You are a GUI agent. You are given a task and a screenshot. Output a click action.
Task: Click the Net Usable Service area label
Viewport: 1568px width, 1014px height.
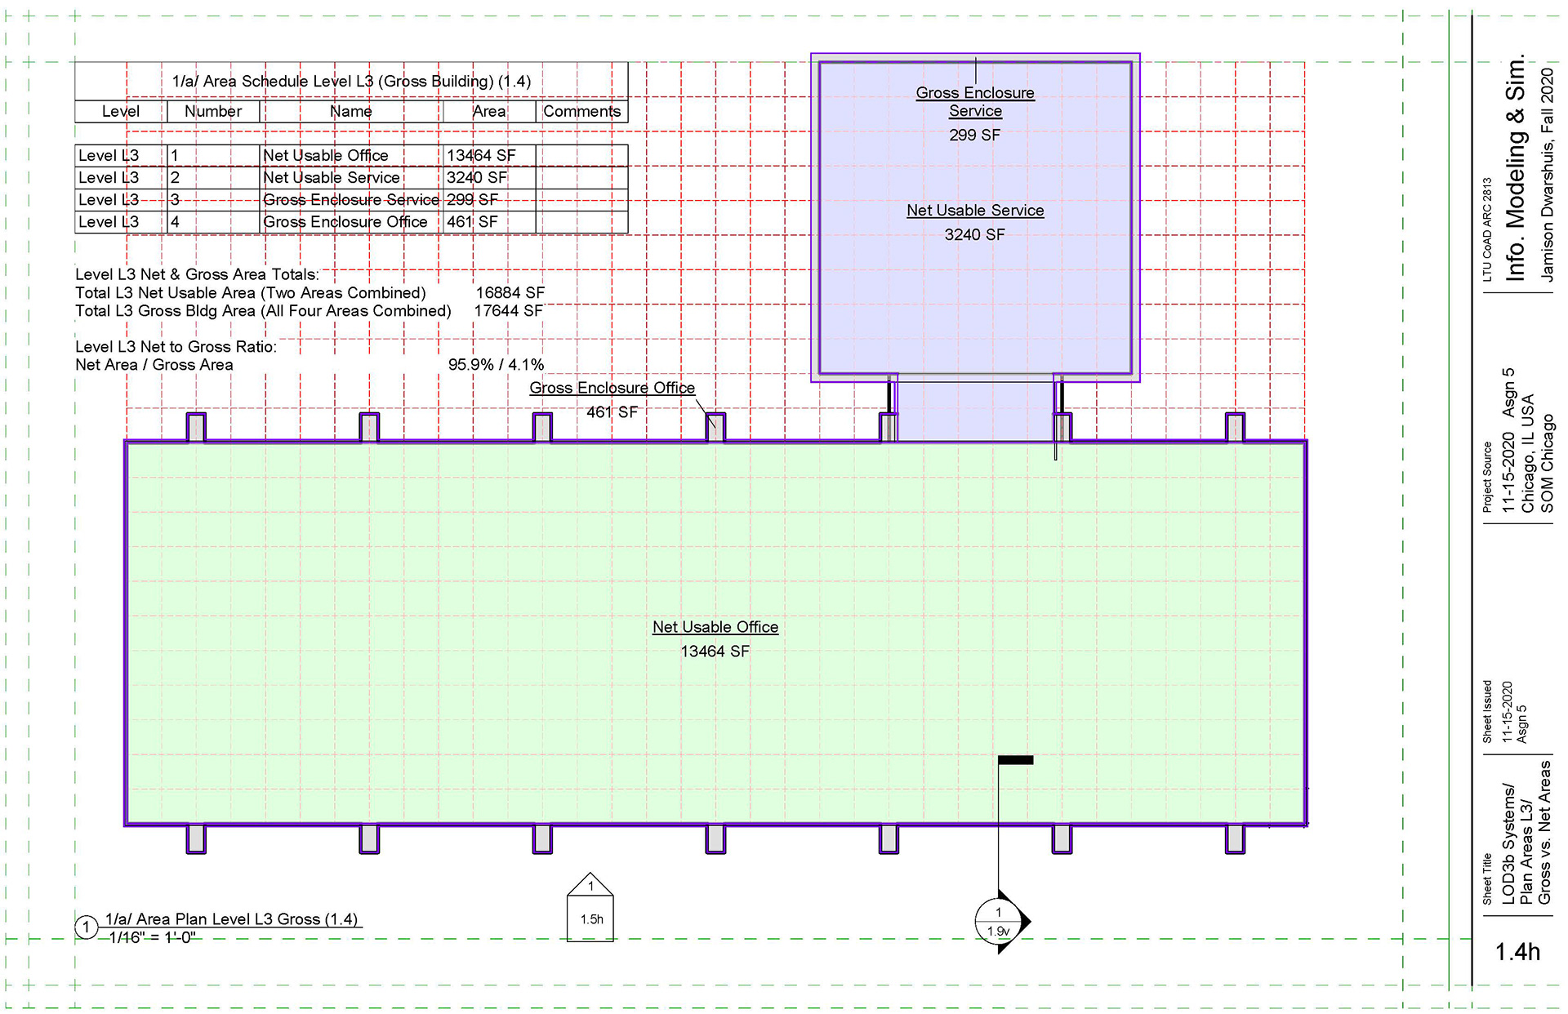(x=975, y=211)
